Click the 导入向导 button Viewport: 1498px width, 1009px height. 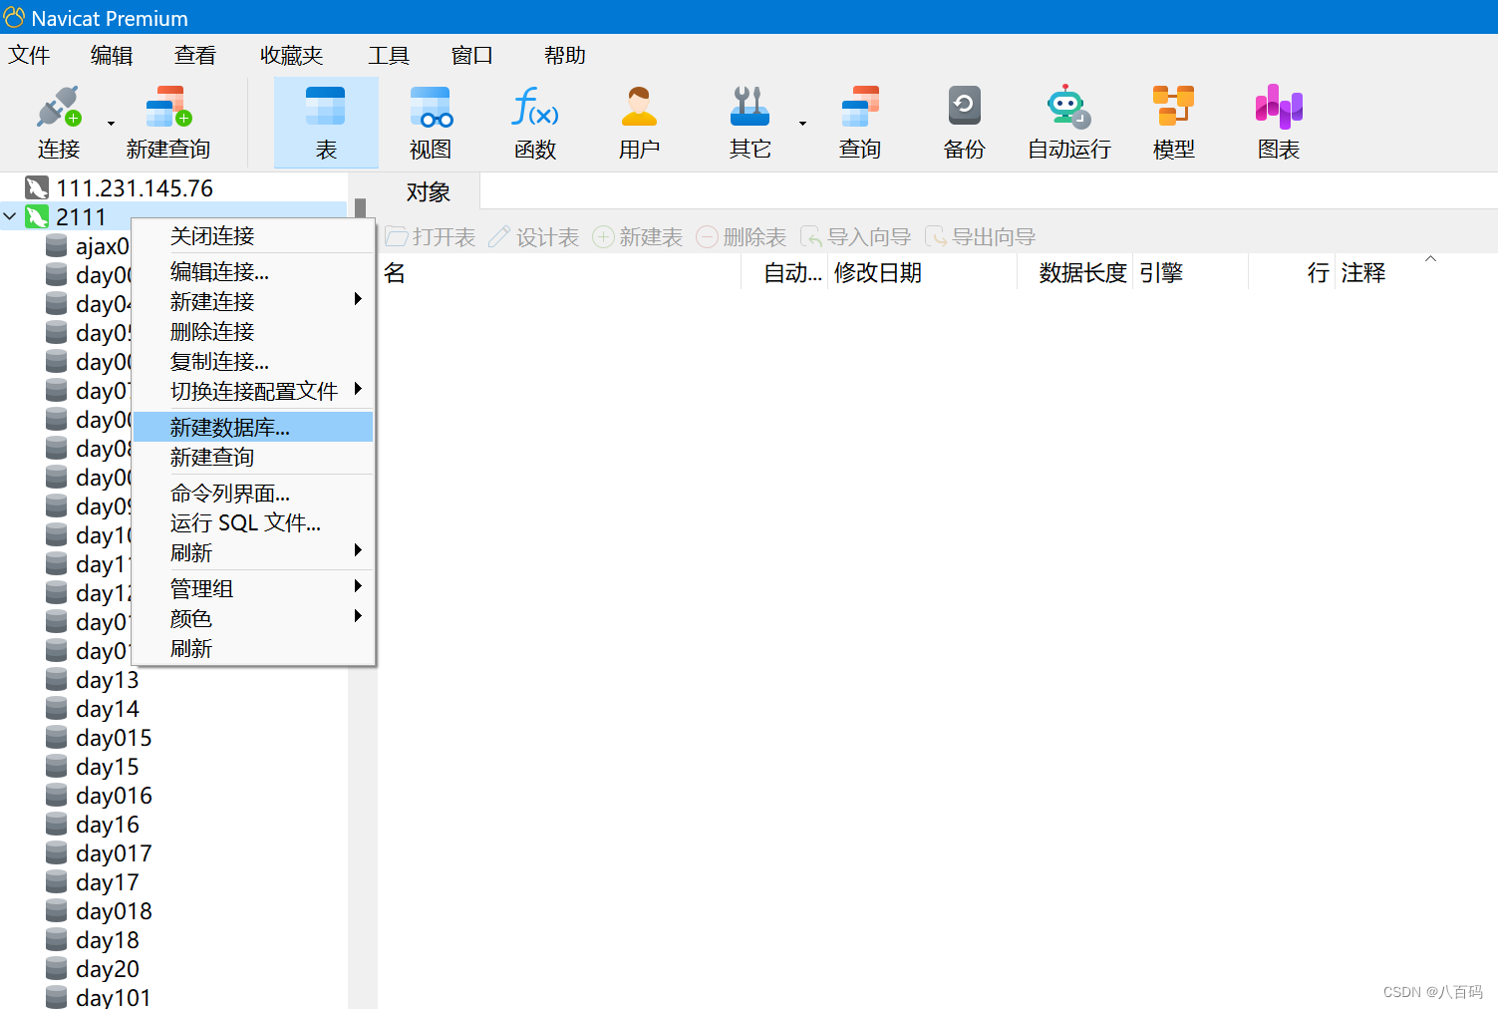(856, 236)
